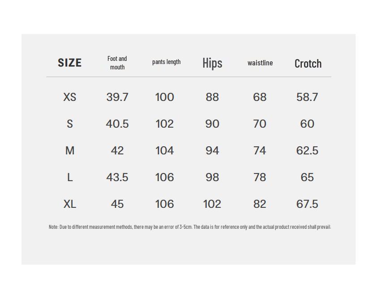Click the Crotch value 58.7 for XS
The image size is (377, 283).
click(x=307, y=97)
